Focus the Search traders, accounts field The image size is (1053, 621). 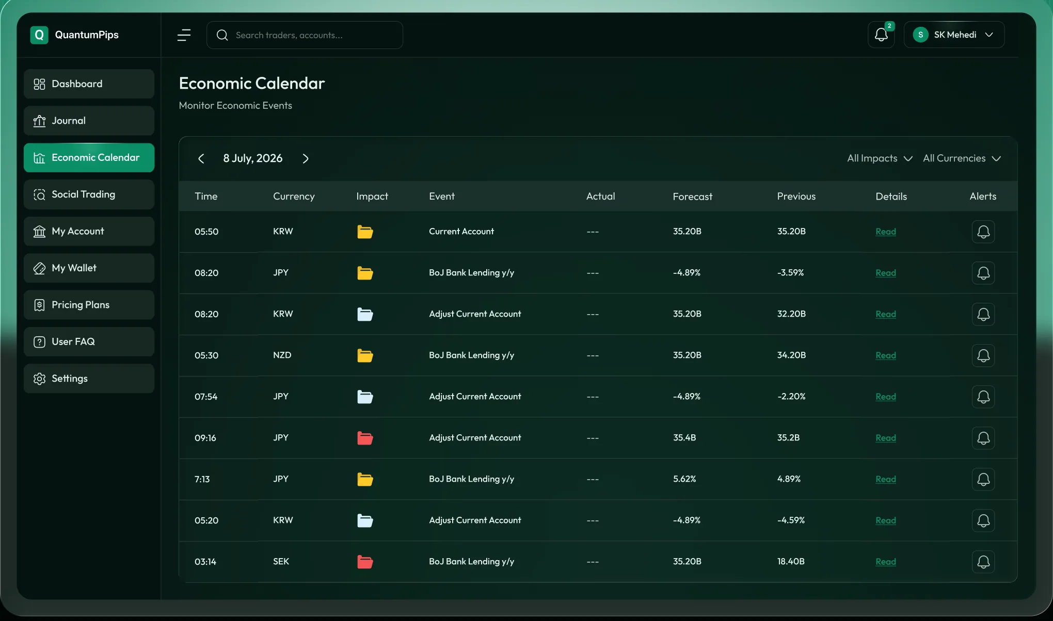[305, 35]
